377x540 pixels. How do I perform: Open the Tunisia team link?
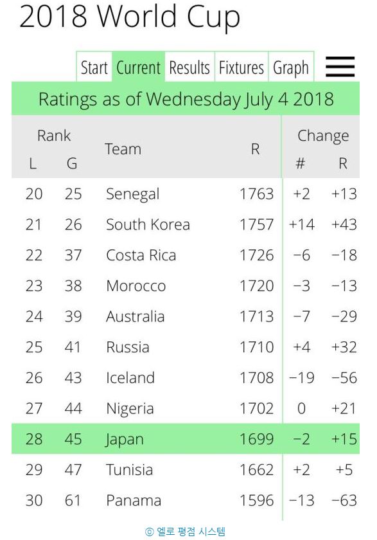point(129,470)
